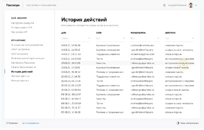204x130 pixels.
Task: Open Настройки аккаунта in sidebar
Action: [22, 23]
